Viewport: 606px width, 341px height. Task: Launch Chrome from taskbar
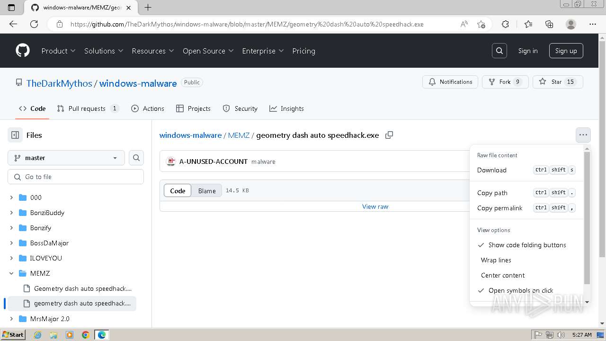pyautogui.click(x=86, y=335)
